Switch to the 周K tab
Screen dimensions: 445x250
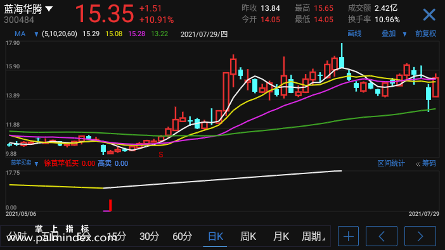coord(248,237)
